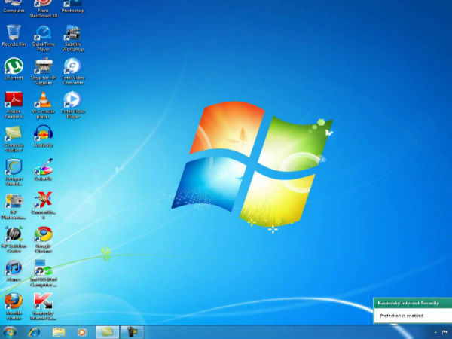Viewport: 452px width, 339px height.
Task: Open the Computer desktop icon
Action: tap(14, 7)
